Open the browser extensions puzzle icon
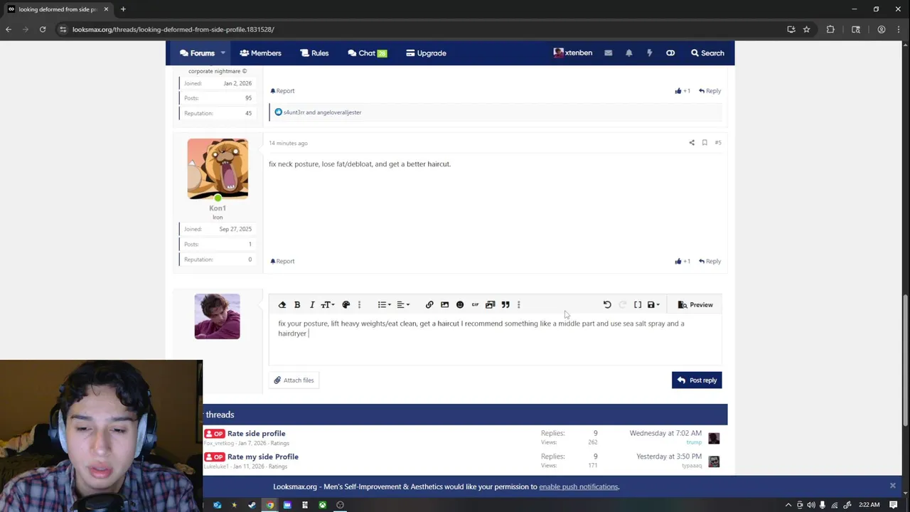The image size is (910, 512). tap(830, 29)
